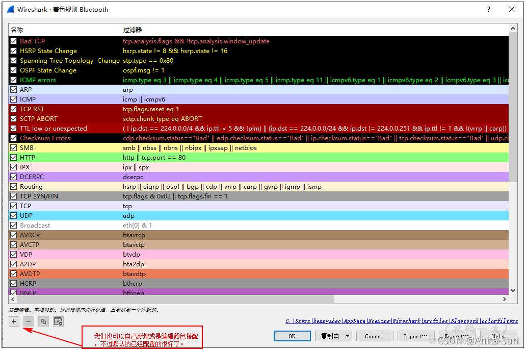
Task: Toggle the ARP rule checkbox
Action: click(14, 90)
